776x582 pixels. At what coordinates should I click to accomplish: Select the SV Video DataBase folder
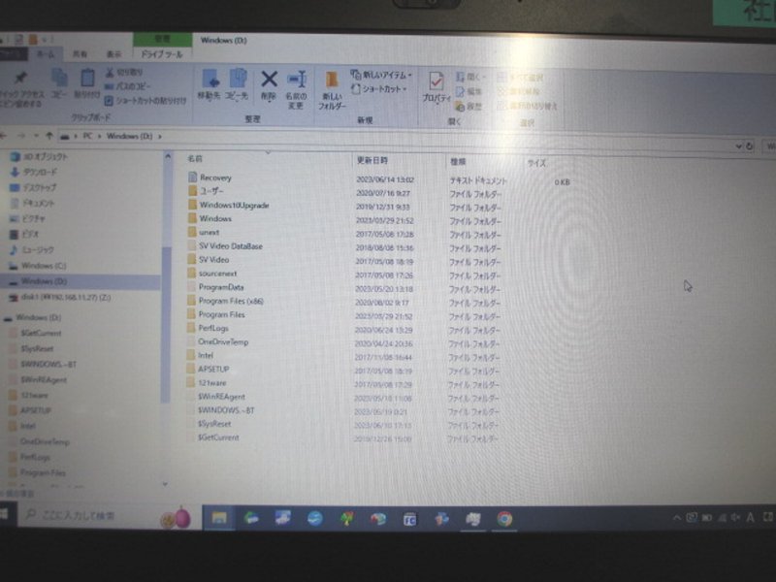coord(225,246)
